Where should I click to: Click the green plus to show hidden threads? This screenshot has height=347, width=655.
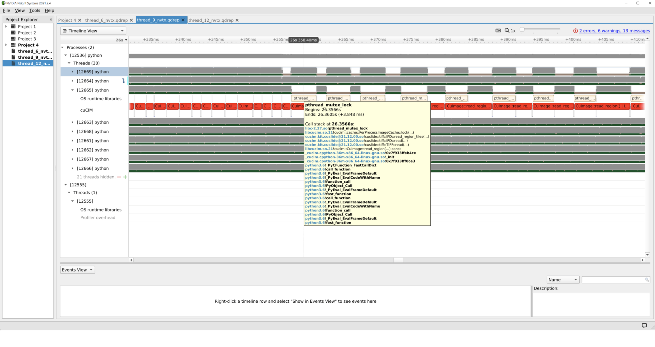coord(125,177)
